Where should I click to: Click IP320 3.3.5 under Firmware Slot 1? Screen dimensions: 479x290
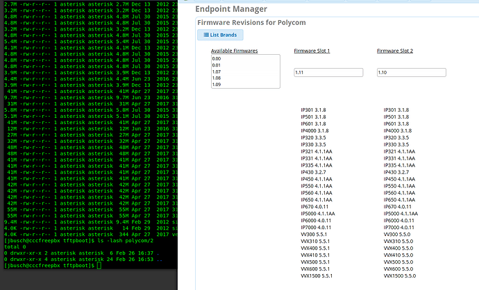coord(313,137)
